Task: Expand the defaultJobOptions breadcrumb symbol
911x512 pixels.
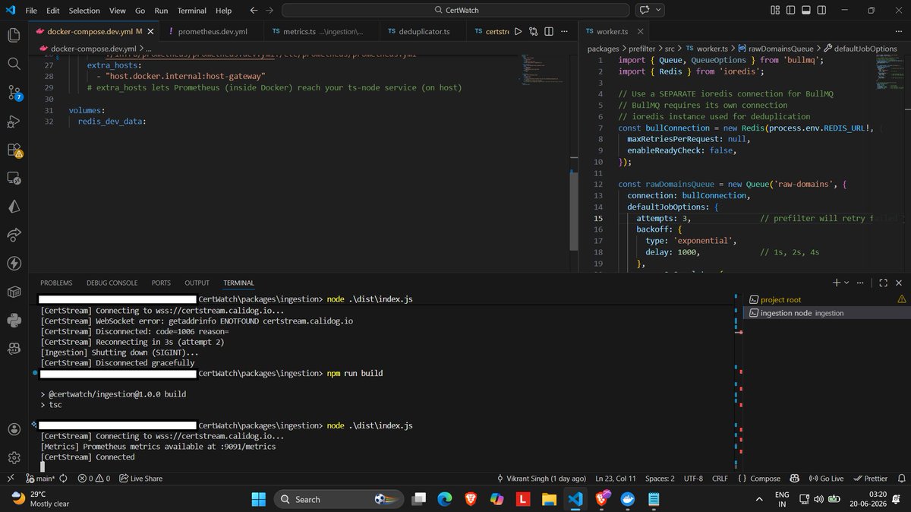Action: (861, 48)
